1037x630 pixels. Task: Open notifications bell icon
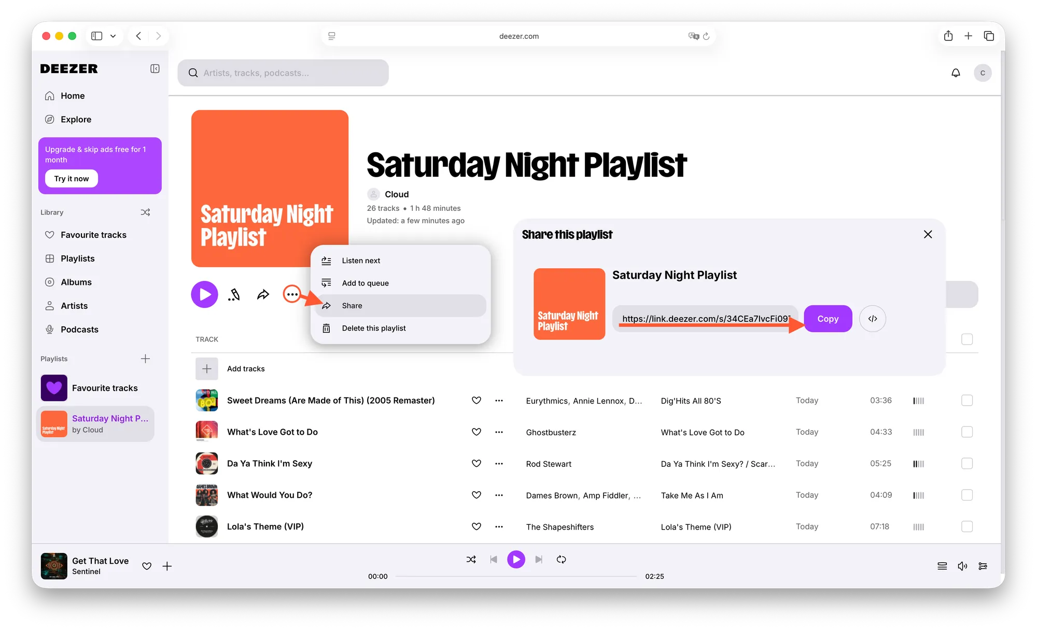[x=956, y=73]
